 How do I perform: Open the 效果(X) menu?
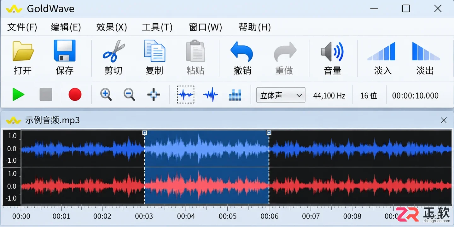(x=112, y=27)
